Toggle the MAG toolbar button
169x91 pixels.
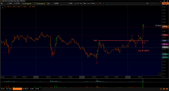93,4
